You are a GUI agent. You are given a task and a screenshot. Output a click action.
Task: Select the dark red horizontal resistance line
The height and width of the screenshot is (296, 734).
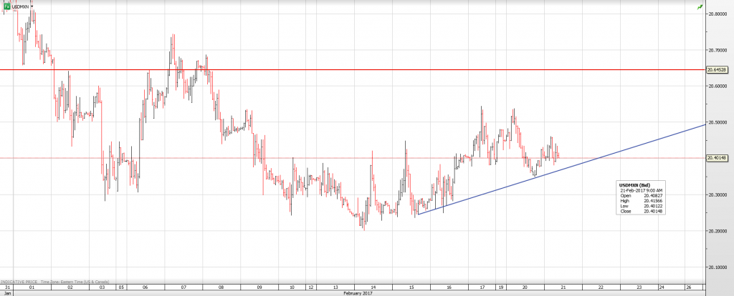pos(358,69)
